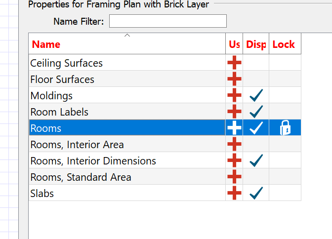Viewport: 332px width, 239px height.
Task: Click the plus icon for Rooms, Standard Area
Action: tap(234, 177)
